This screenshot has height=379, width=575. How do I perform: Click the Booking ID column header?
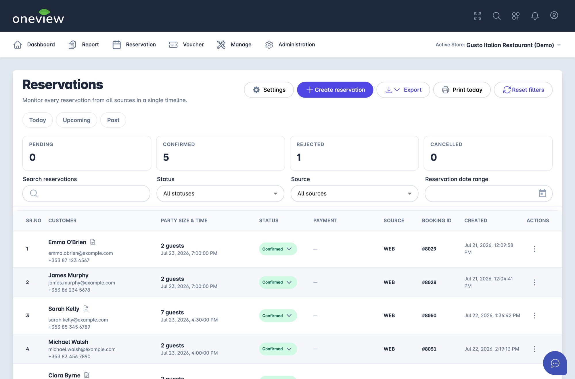tap(436, 220)
